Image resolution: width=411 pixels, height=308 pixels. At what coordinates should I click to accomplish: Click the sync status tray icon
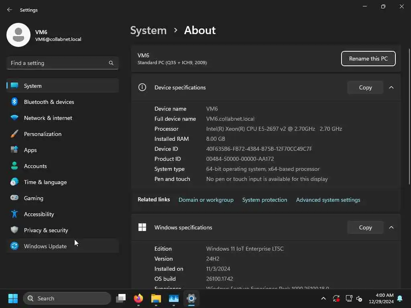click(336, 298)
